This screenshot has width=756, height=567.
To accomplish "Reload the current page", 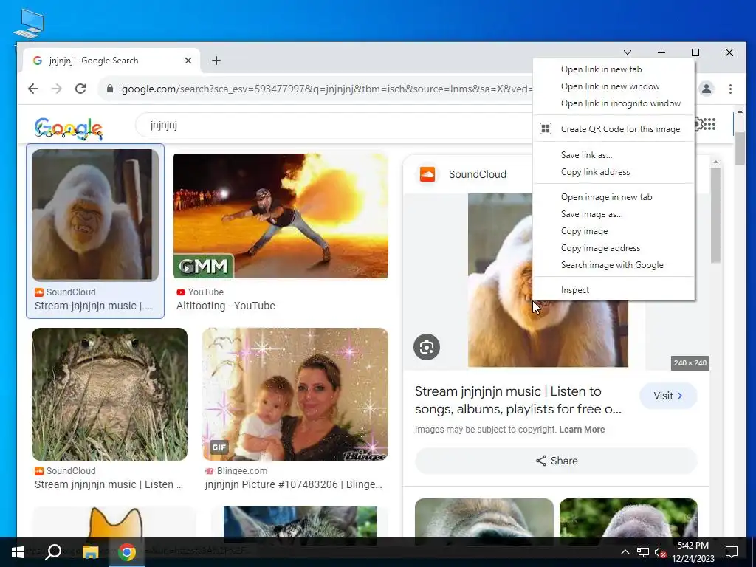I will (x=80, y=89).
